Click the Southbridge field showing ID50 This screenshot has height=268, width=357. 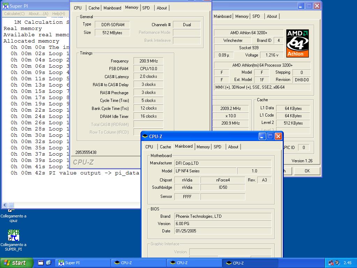click(223, 187)
